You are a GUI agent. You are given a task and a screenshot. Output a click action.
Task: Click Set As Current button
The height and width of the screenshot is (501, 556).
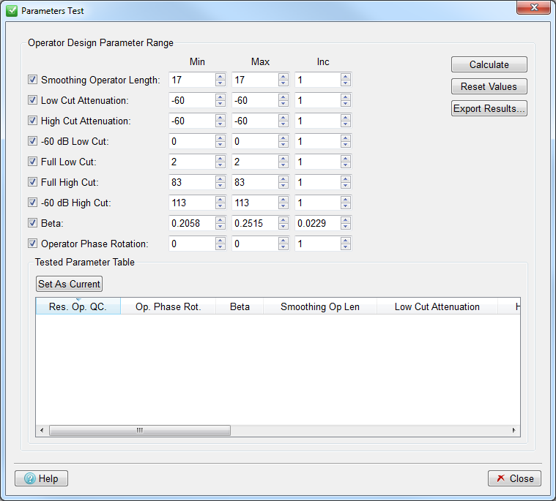[69, 284]
